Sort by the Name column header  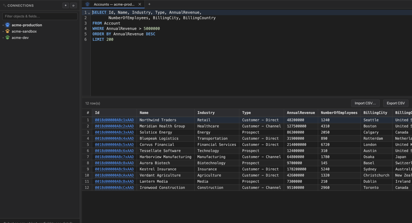[166, 113]
